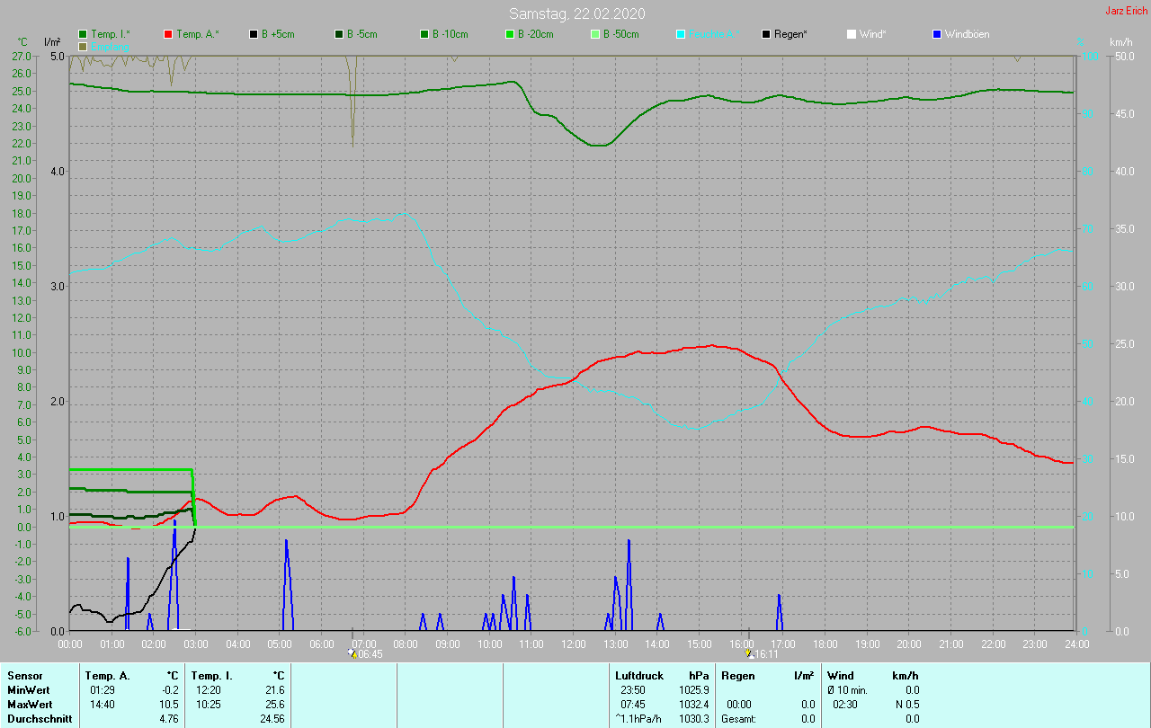Select the black Regen legend swatch
The height and width of the screenshot is (728, 1151).
pos(766,34)
